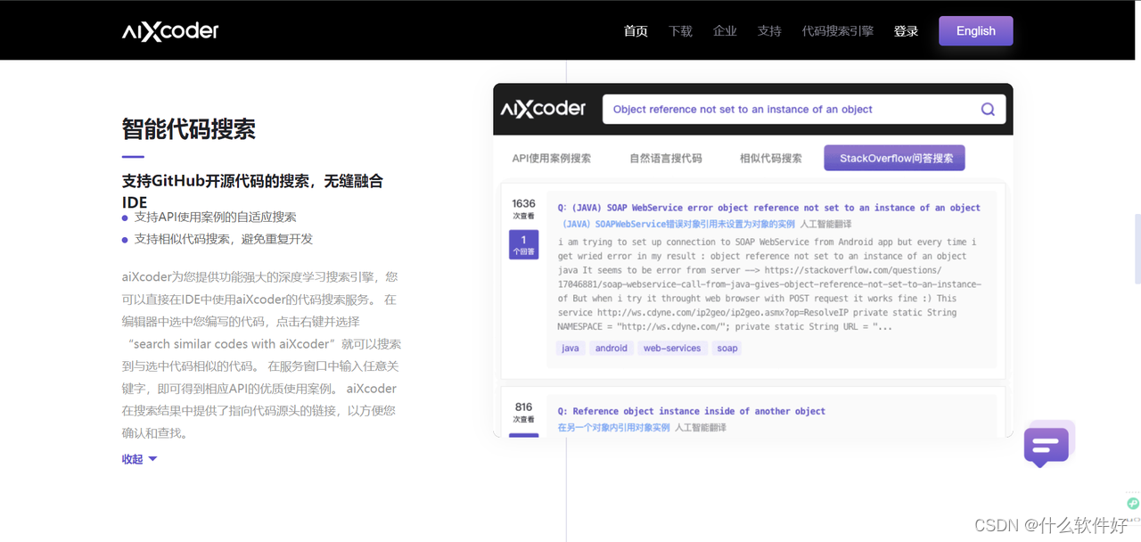Viewport: 1141px width, 542px height.
Task: Click the 支持相似代码搜索，避免重复开发 bullet
Action: click(x=224, y=239)
